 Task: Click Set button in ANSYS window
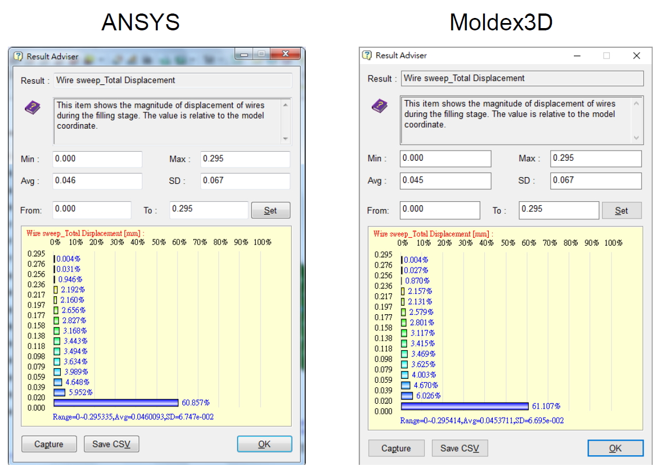(x=271, y=210)
